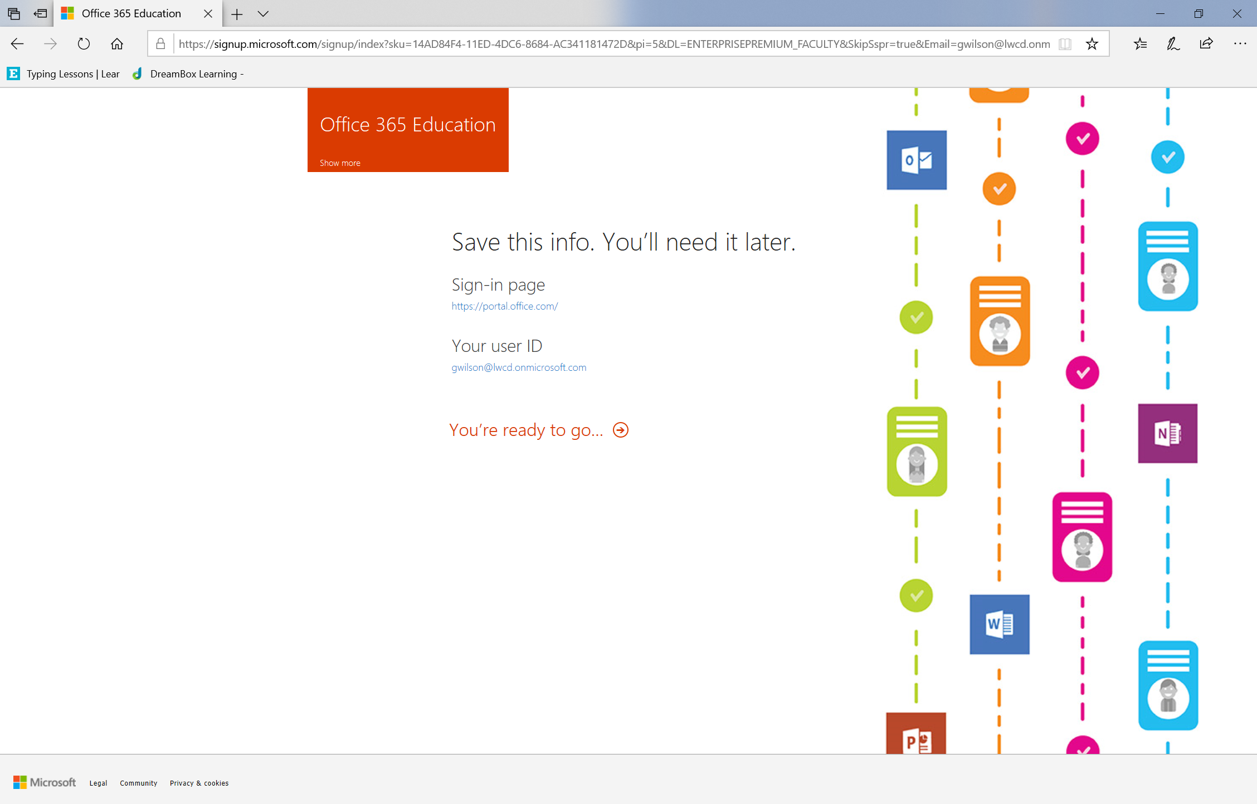Click the OneNote purple icon
Image resolution: width=1257 pixels, height=804 pixels.
pos(1167,432)
